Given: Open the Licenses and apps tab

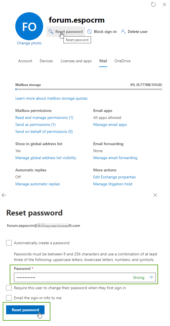Looking at the screenshot, I should pyautogui.click(x=76, y=61).
